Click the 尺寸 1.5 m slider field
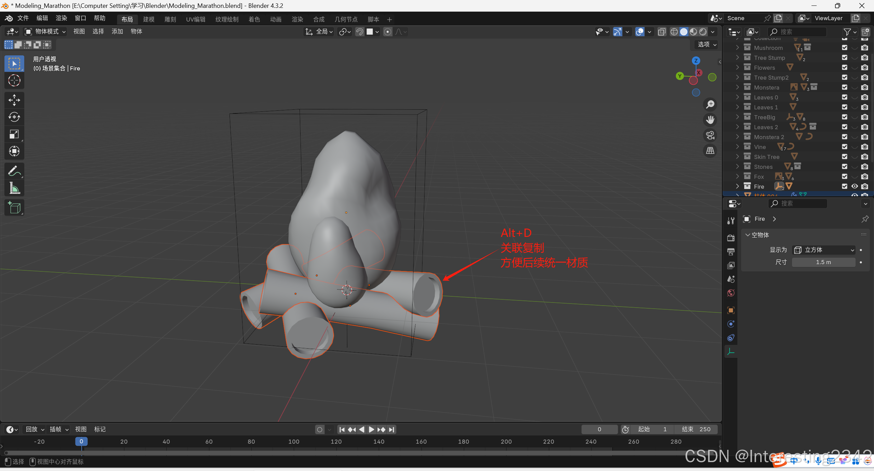Screen dimensions: 874x471 [x=823, y=262]
